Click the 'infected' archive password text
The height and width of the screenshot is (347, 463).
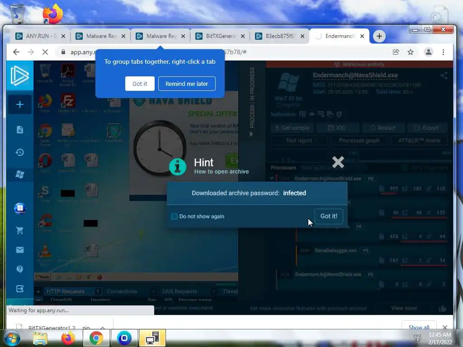(294, 193)
